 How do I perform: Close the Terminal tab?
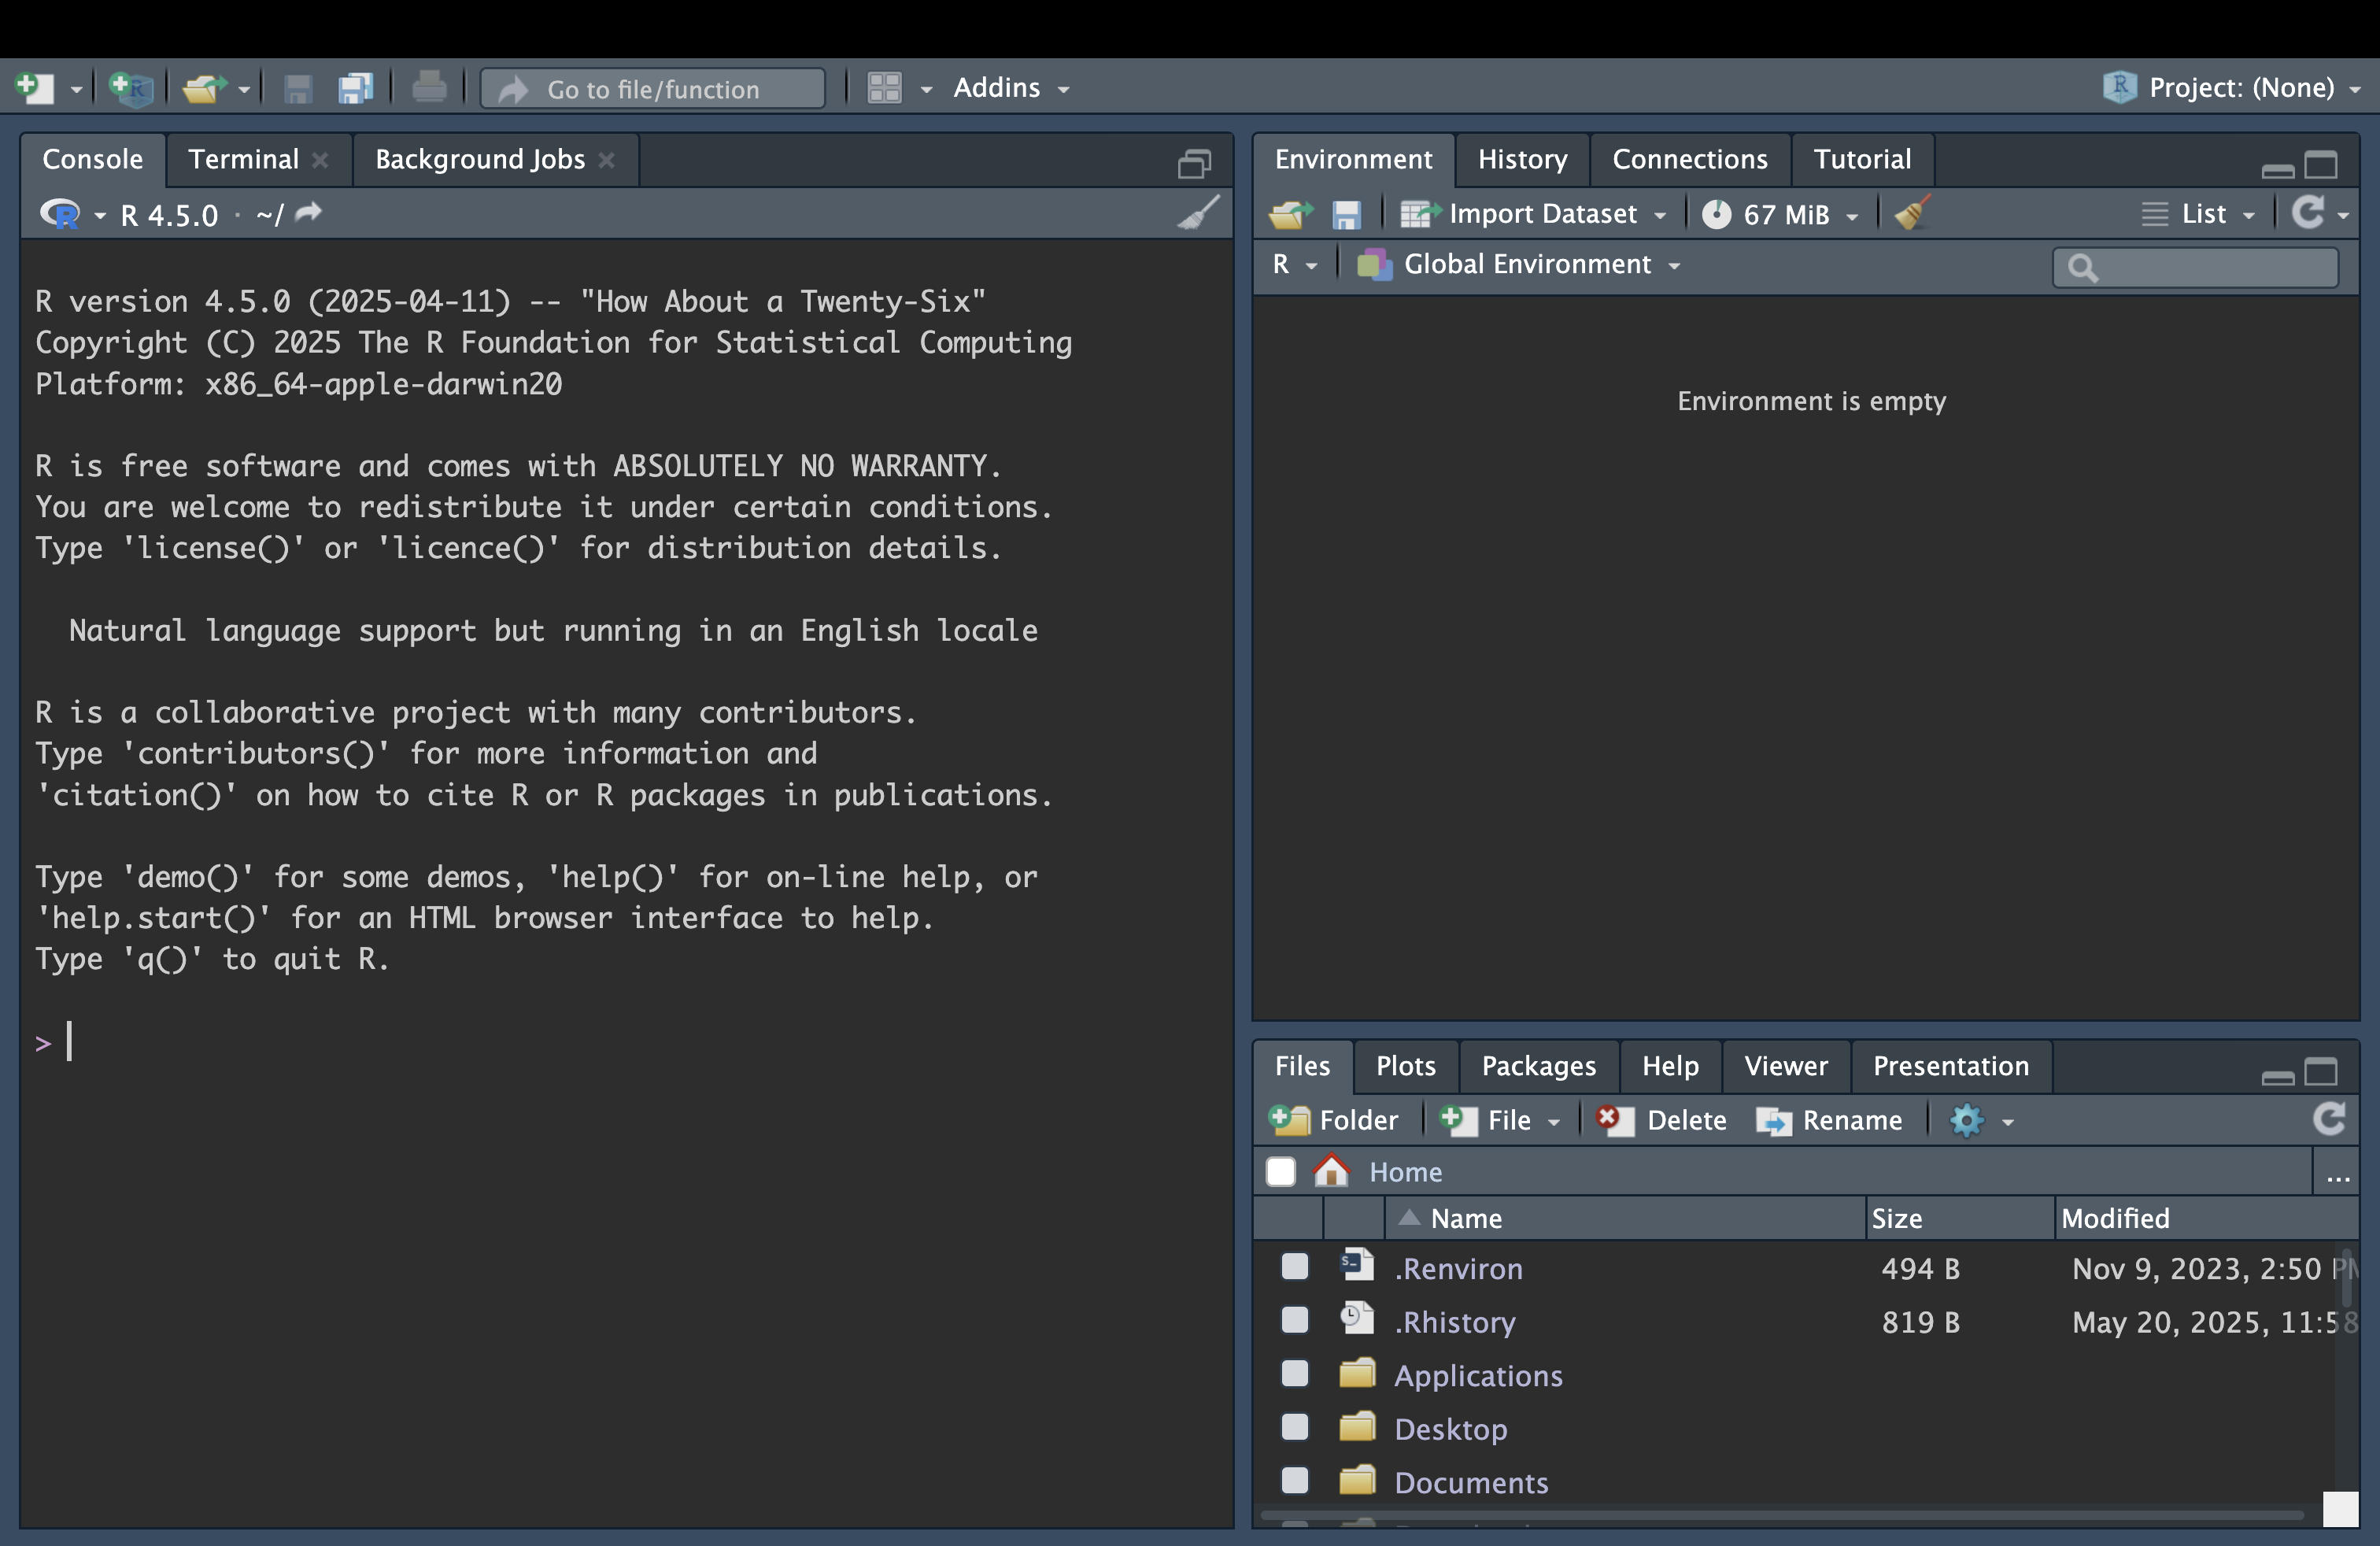[320, 160]
